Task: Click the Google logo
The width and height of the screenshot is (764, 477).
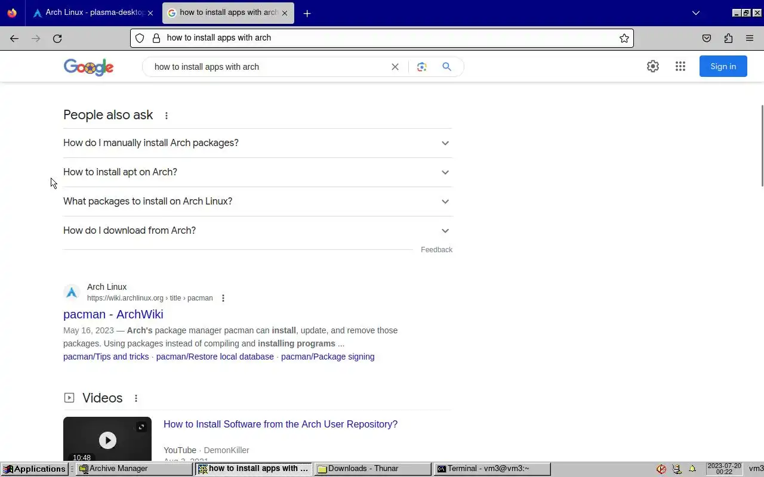Action: (88, 67)
